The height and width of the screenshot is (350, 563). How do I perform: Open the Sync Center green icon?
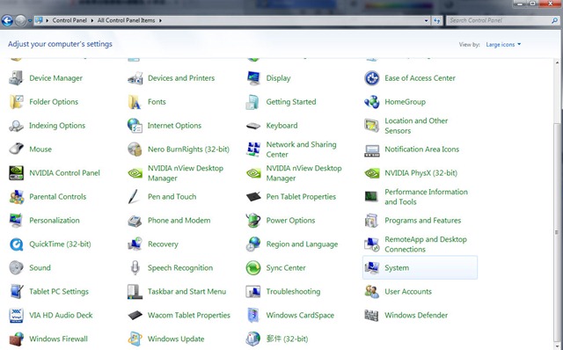point(253,268)
